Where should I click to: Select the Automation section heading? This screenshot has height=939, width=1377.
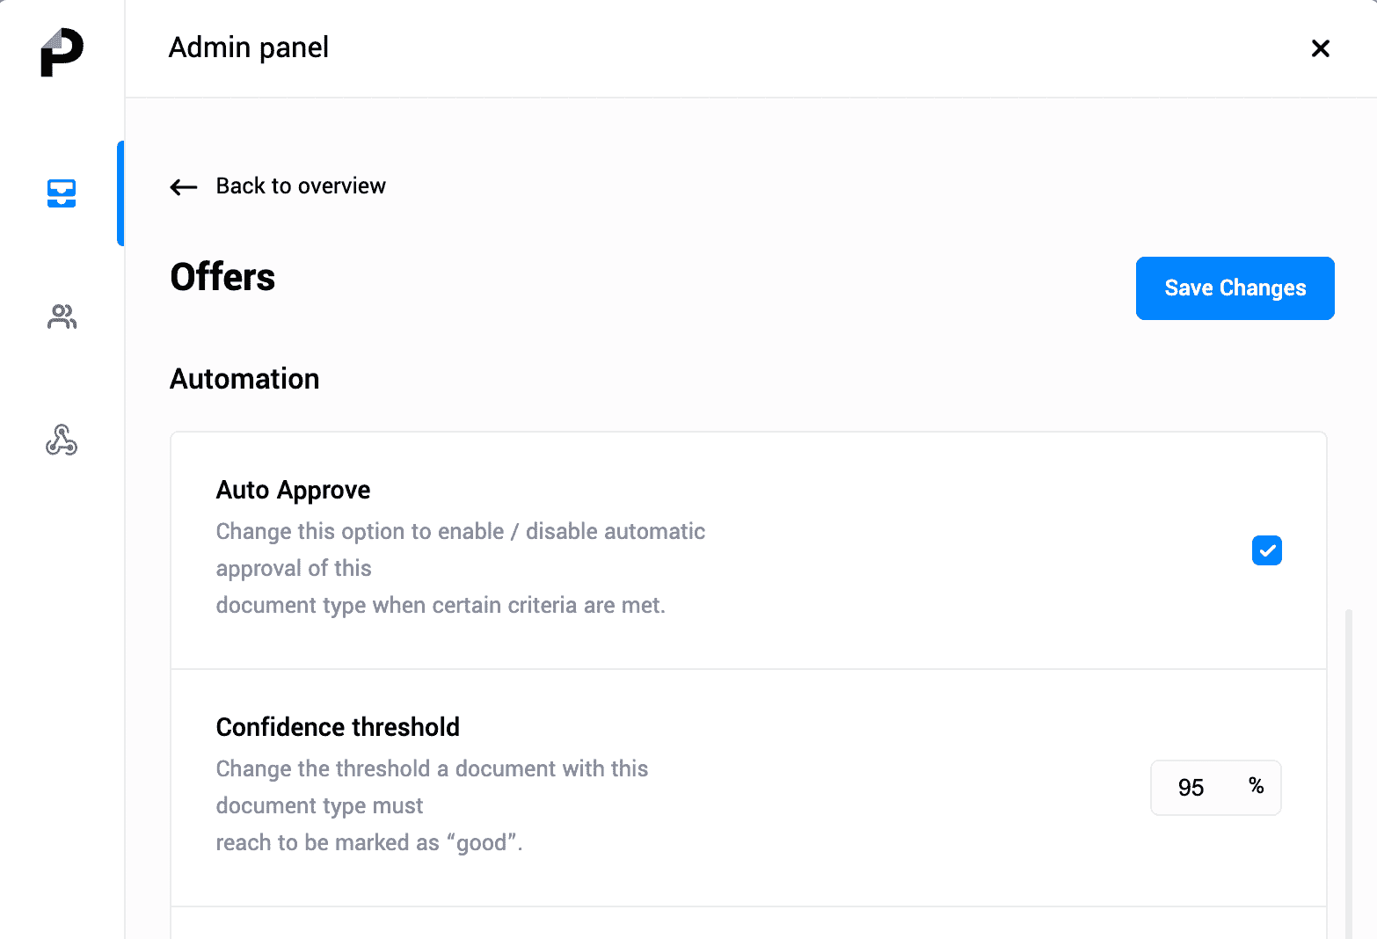[244, 379]
